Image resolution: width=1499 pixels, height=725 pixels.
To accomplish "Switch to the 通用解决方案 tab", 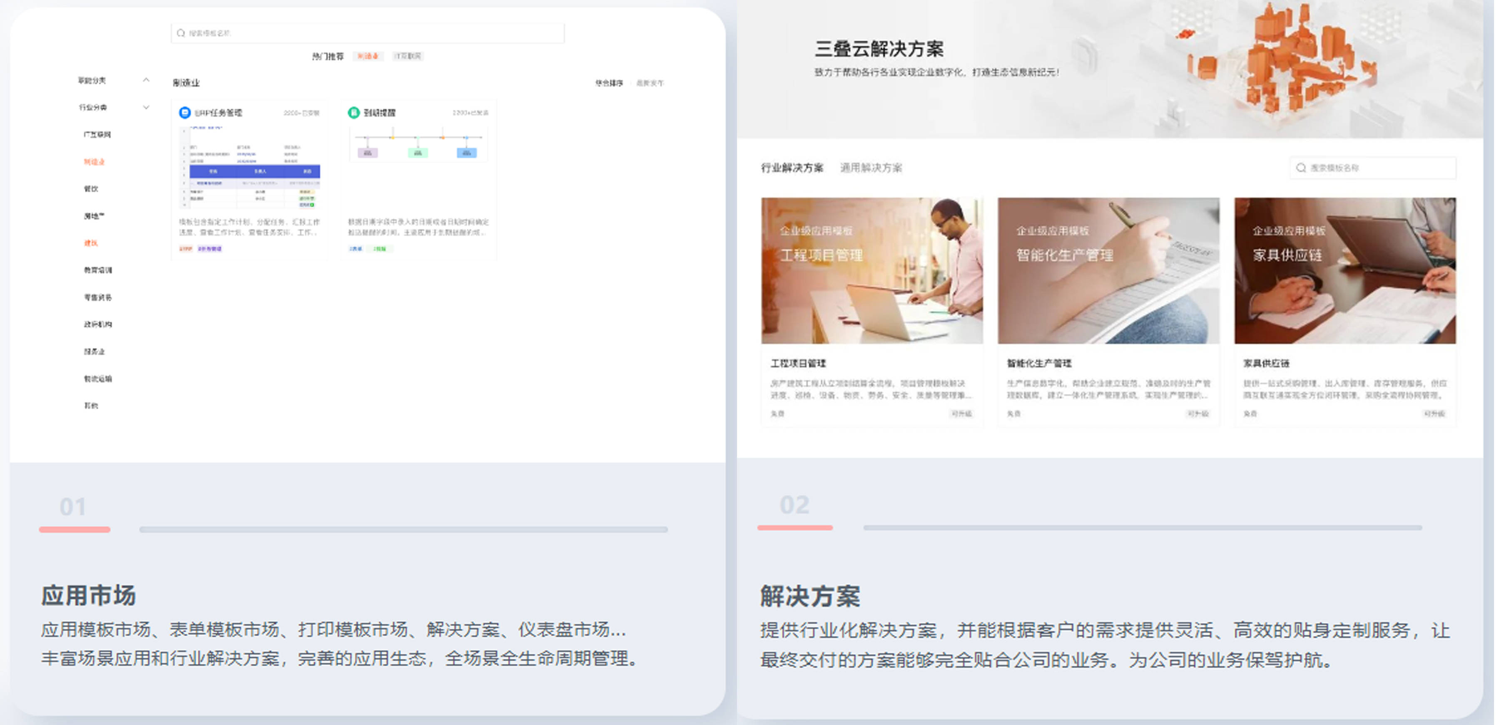I will [872, 168].
